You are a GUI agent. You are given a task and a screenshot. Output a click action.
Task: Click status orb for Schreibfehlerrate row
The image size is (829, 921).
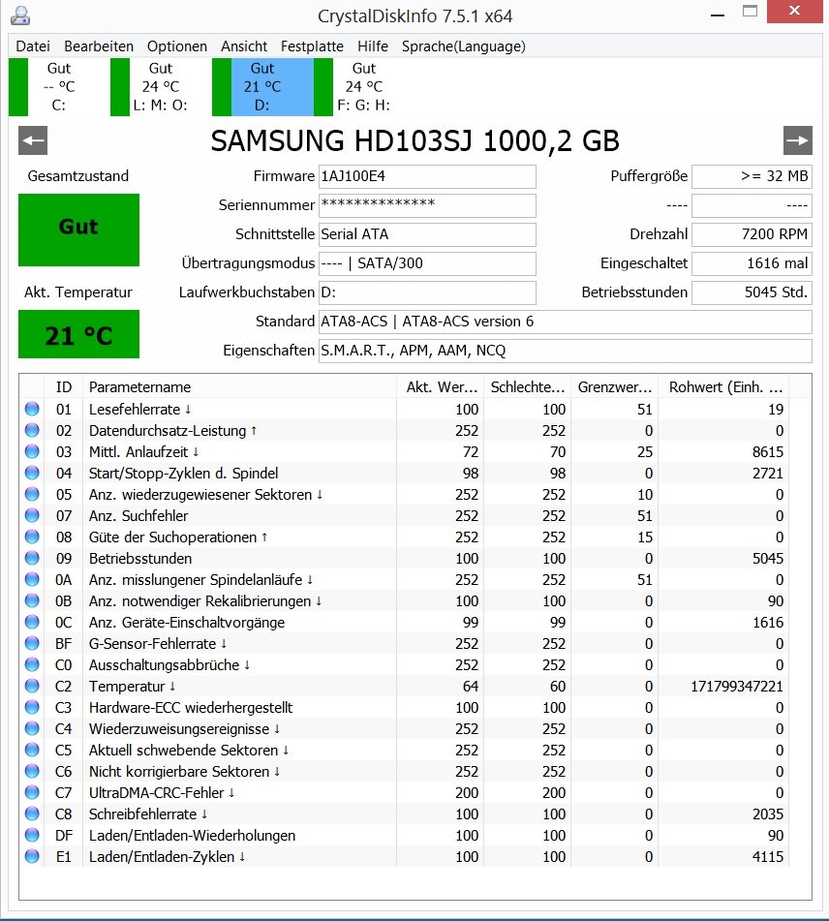[32, 814]
